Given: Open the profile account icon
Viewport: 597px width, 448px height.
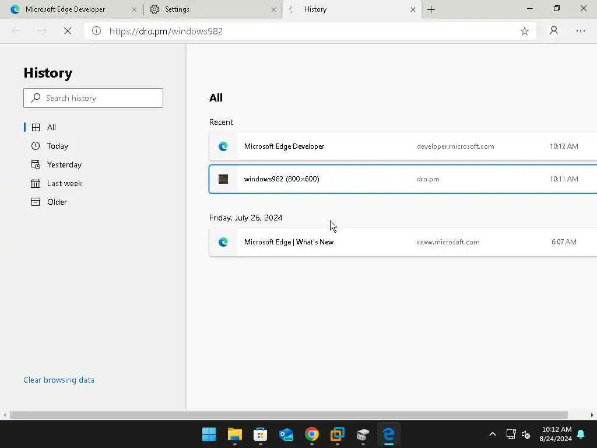Looking at the screenshot, I should [x=554, y=31].
